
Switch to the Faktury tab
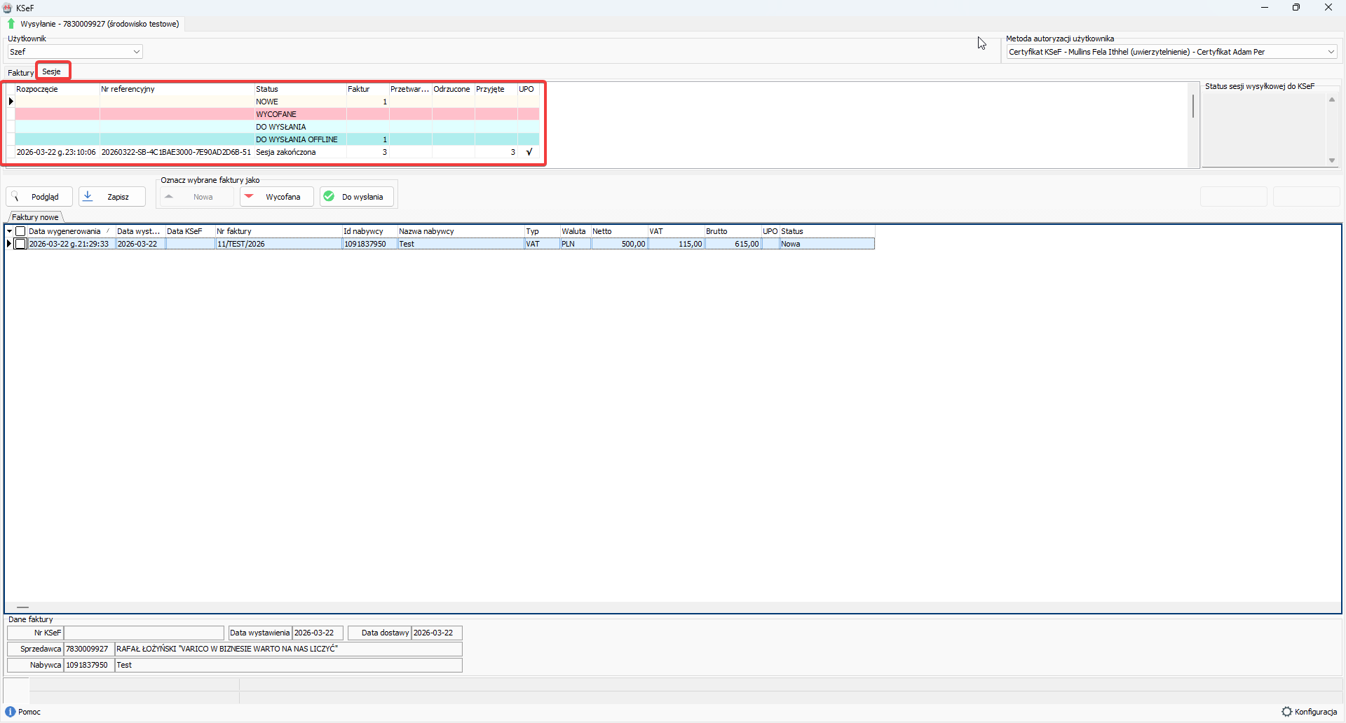pos(20,73)
